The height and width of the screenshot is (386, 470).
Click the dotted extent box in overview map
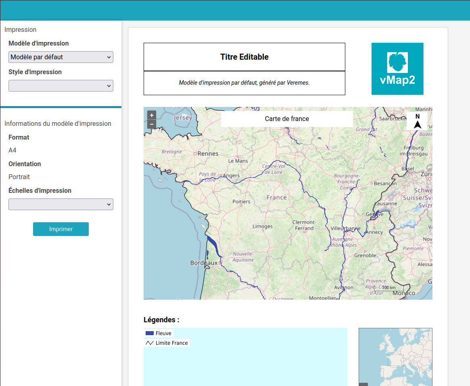(395, 360)
